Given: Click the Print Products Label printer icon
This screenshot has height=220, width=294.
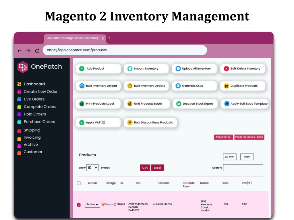Looking at the screenshot, I should pyautogui.click(x=82, y=104).
